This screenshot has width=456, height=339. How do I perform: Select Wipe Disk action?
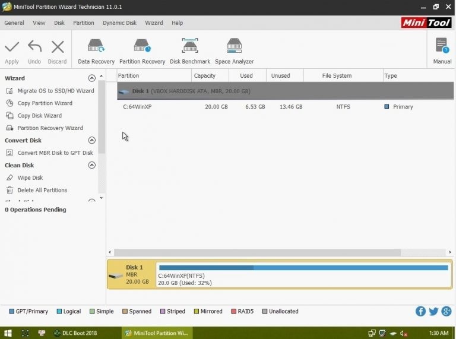click(24, 178)
